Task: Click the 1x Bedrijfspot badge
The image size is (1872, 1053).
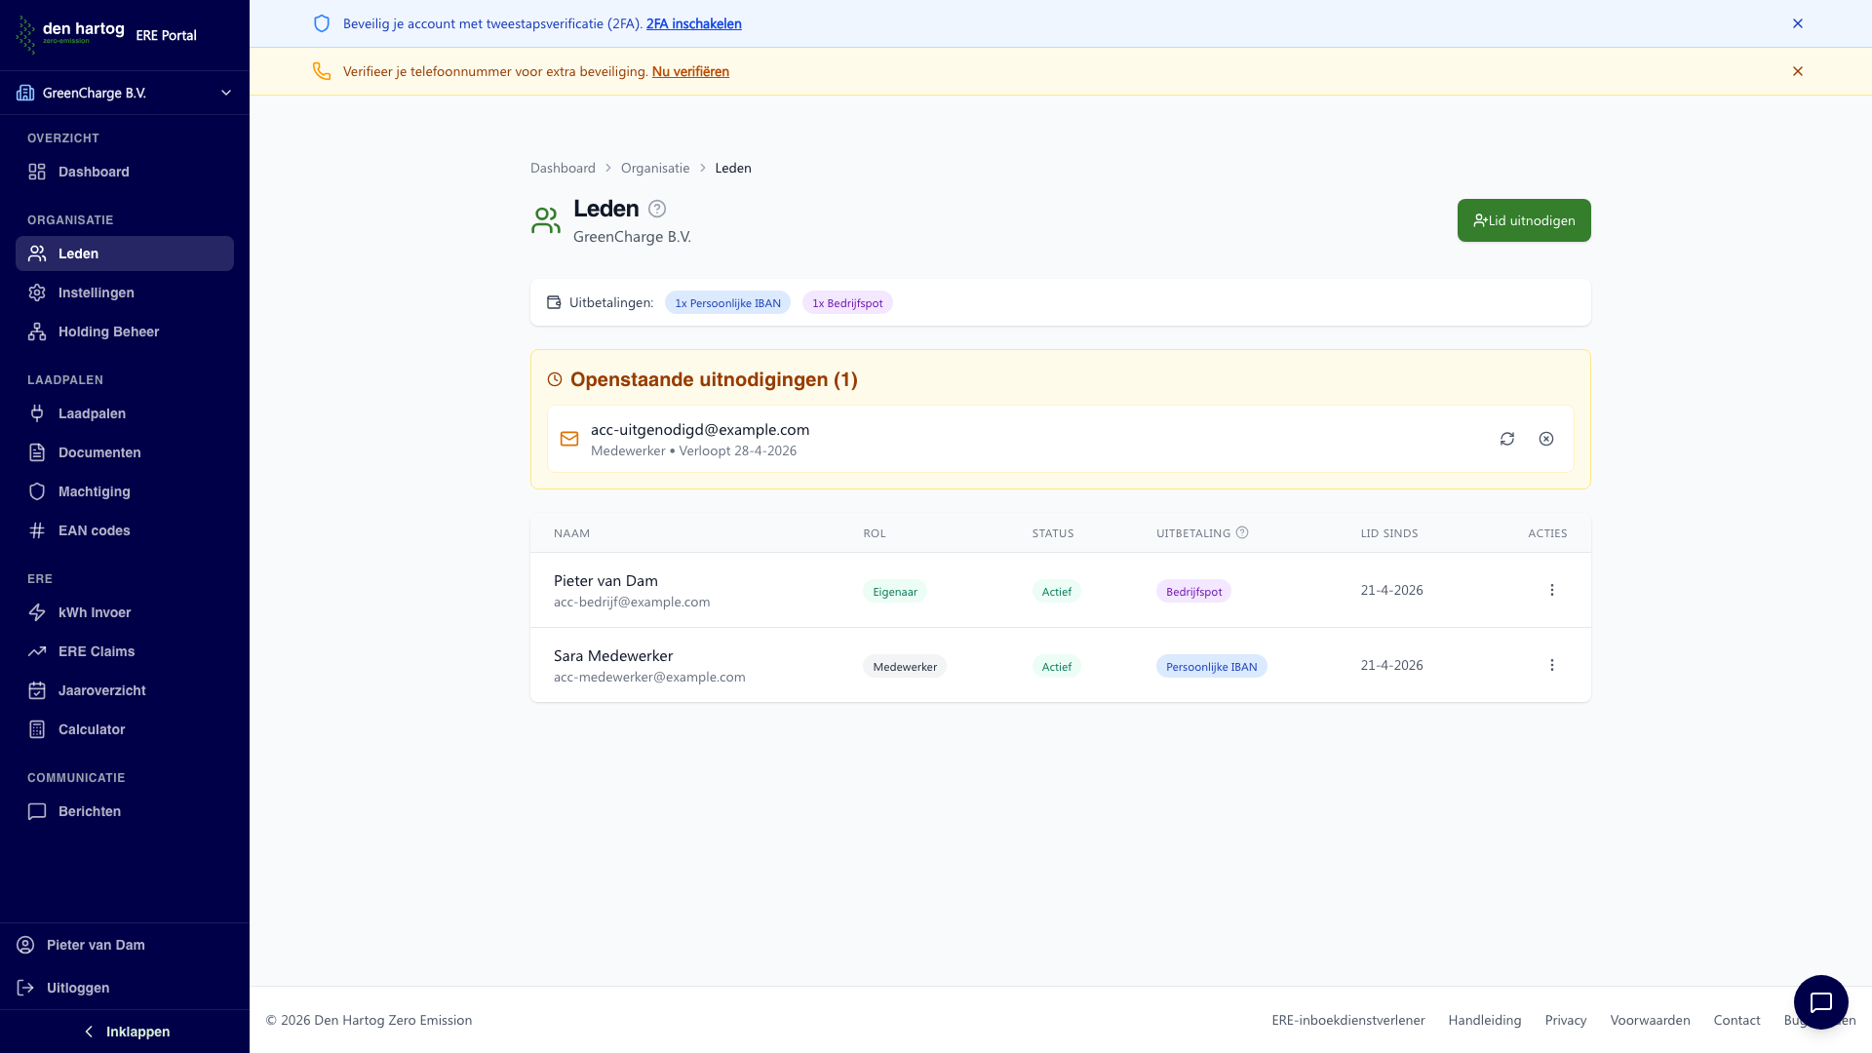Action: (847, 302)
